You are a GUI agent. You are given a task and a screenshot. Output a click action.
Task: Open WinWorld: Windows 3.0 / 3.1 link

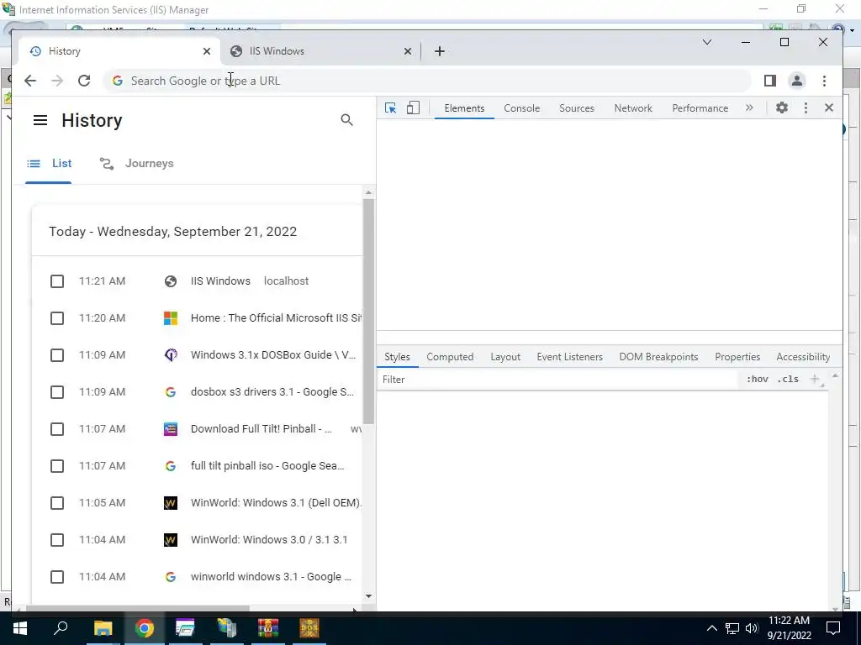269,540
